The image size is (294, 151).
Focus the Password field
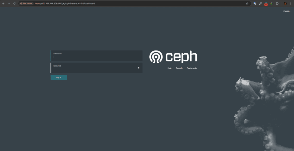pos(96,68)
